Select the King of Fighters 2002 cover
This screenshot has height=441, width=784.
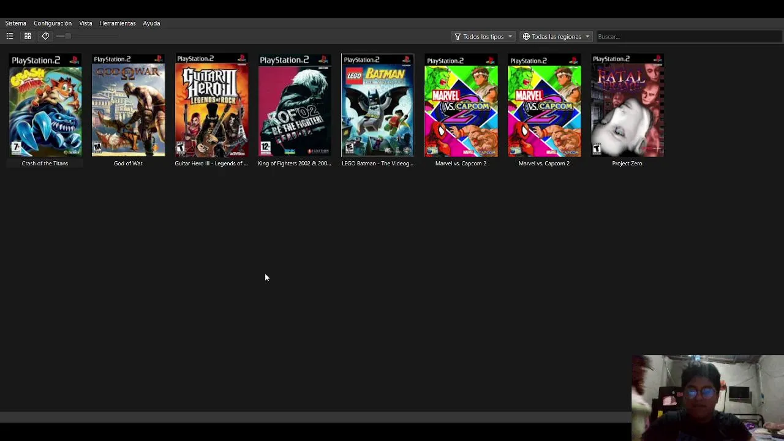[x=295, y=105]
